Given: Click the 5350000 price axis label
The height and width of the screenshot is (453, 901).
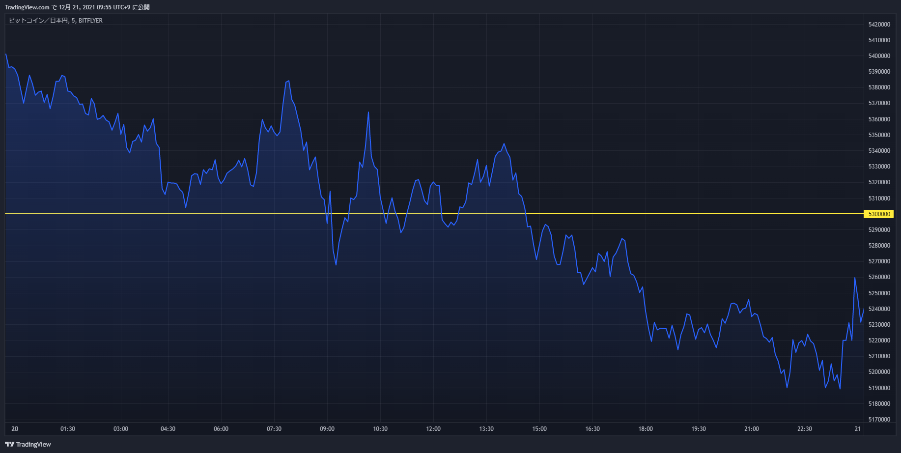Looking at the screenshot, I should (x=879, y=135).
